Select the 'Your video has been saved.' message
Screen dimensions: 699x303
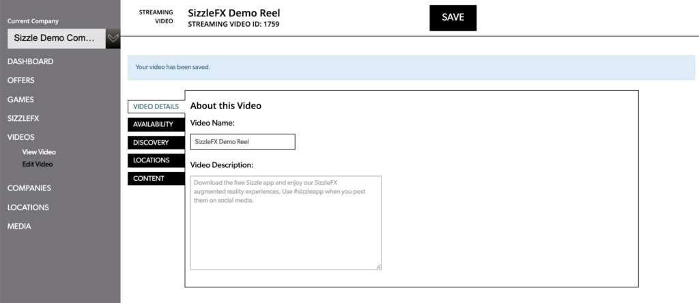173,68
